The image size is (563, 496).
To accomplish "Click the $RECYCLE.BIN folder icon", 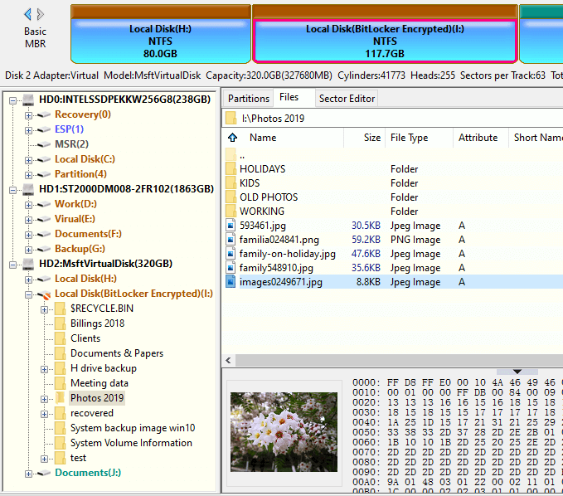I will [x=60, y=309].
